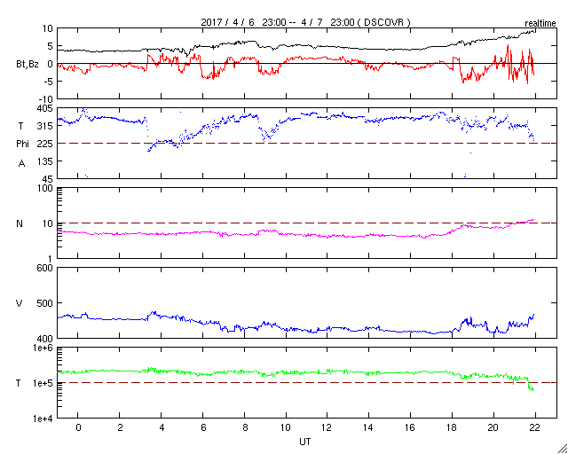Click the plot title date range text

click(305, 22)
